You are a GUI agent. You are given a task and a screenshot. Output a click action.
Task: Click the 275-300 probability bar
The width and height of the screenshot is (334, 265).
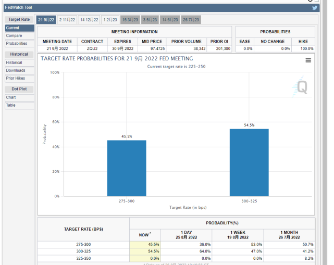[x=127, y=168]
